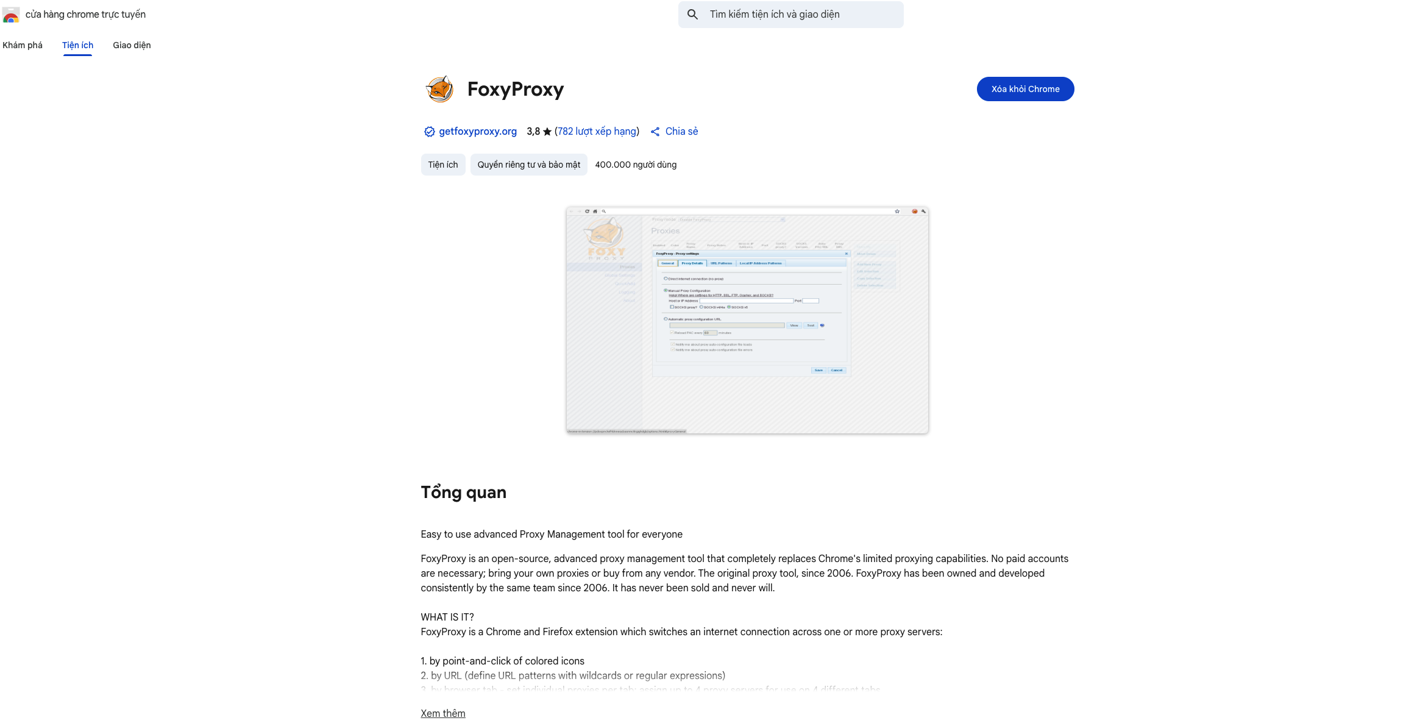
Task: Focus the Tìm kiếm tiện ích search field
Action: pos(798,15)
